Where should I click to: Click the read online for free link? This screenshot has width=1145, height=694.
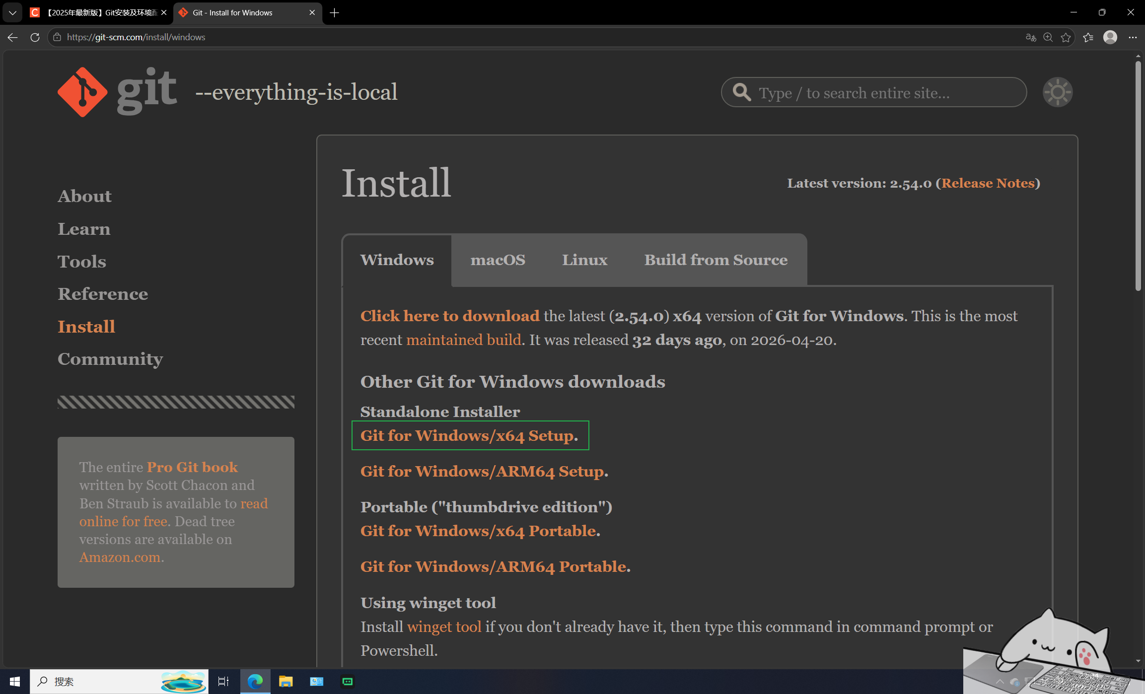point(173,512)
